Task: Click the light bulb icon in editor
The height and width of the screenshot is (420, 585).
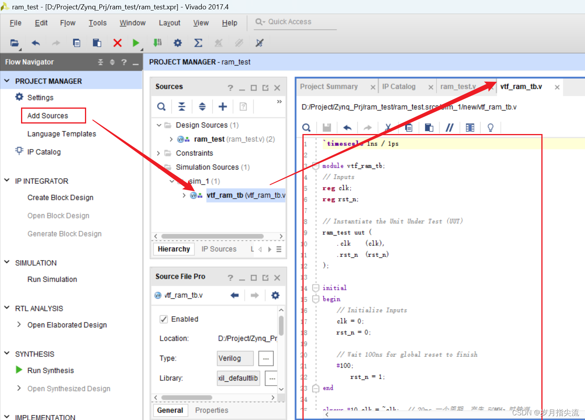Action: point(491,127)
